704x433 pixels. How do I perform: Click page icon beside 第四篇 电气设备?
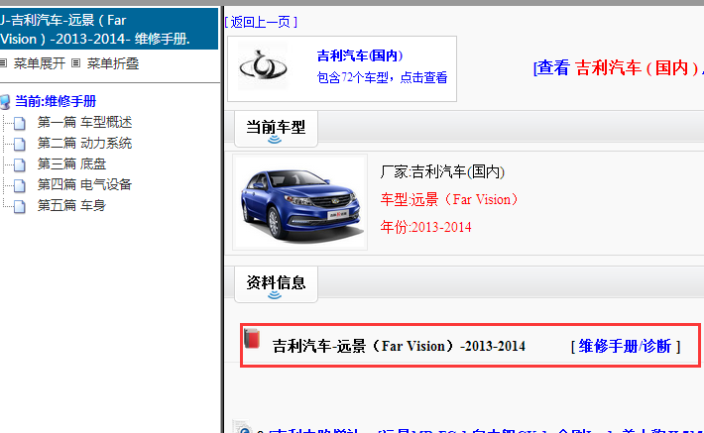tap(19, 185)
